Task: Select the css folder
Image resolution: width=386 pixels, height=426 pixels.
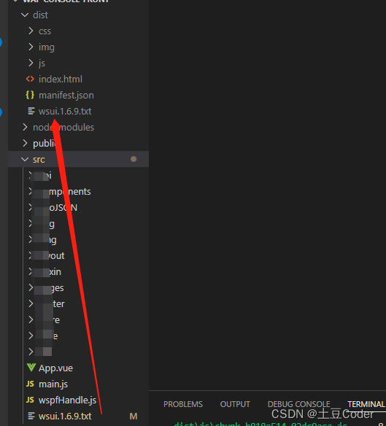Action: [45, 31]
